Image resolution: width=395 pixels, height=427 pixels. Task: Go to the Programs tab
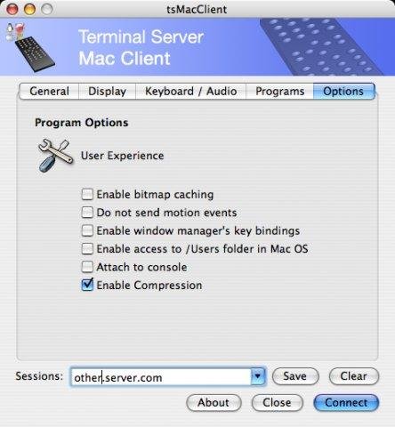(x=279, y=91)
